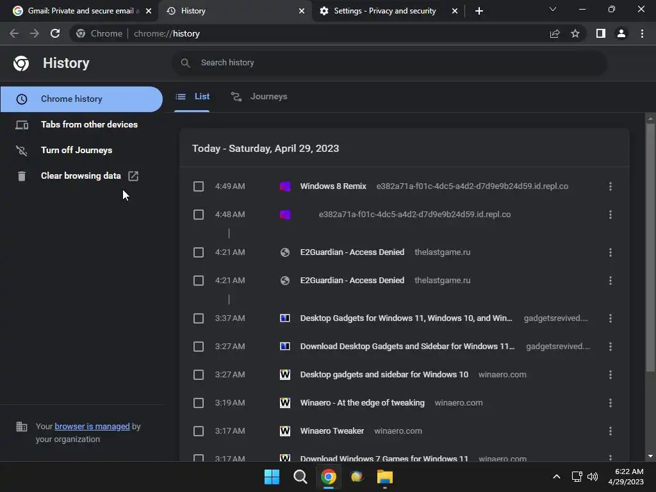Open first E2Guardian - Access Denied link
This screenshot has height=492, width=656.
(x=352, y=252)
